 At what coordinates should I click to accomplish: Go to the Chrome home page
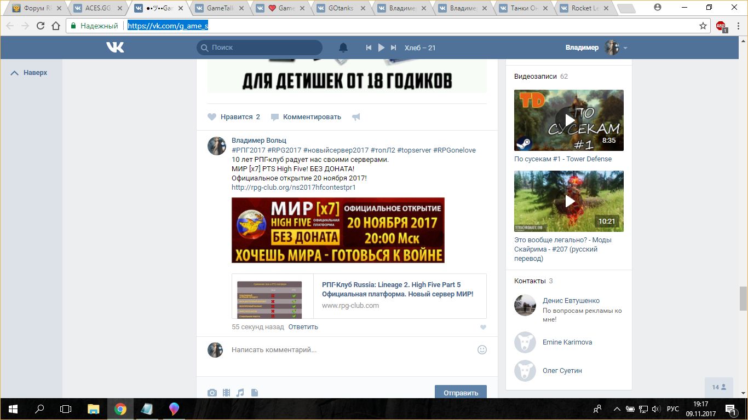click(x=55, y=26)
